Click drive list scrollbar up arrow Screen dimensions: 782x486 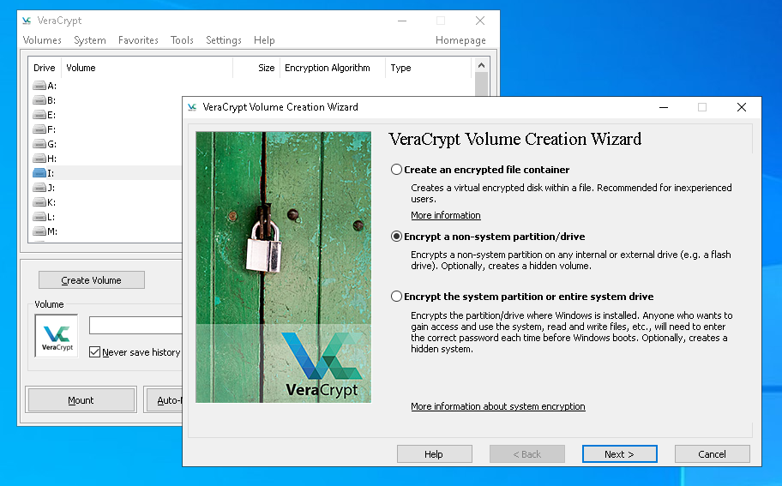(481, 65)
